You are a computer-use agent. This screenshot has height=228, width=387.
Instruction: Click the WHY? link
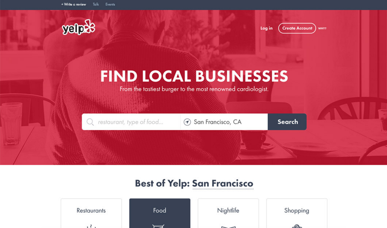tap(322, 28)
